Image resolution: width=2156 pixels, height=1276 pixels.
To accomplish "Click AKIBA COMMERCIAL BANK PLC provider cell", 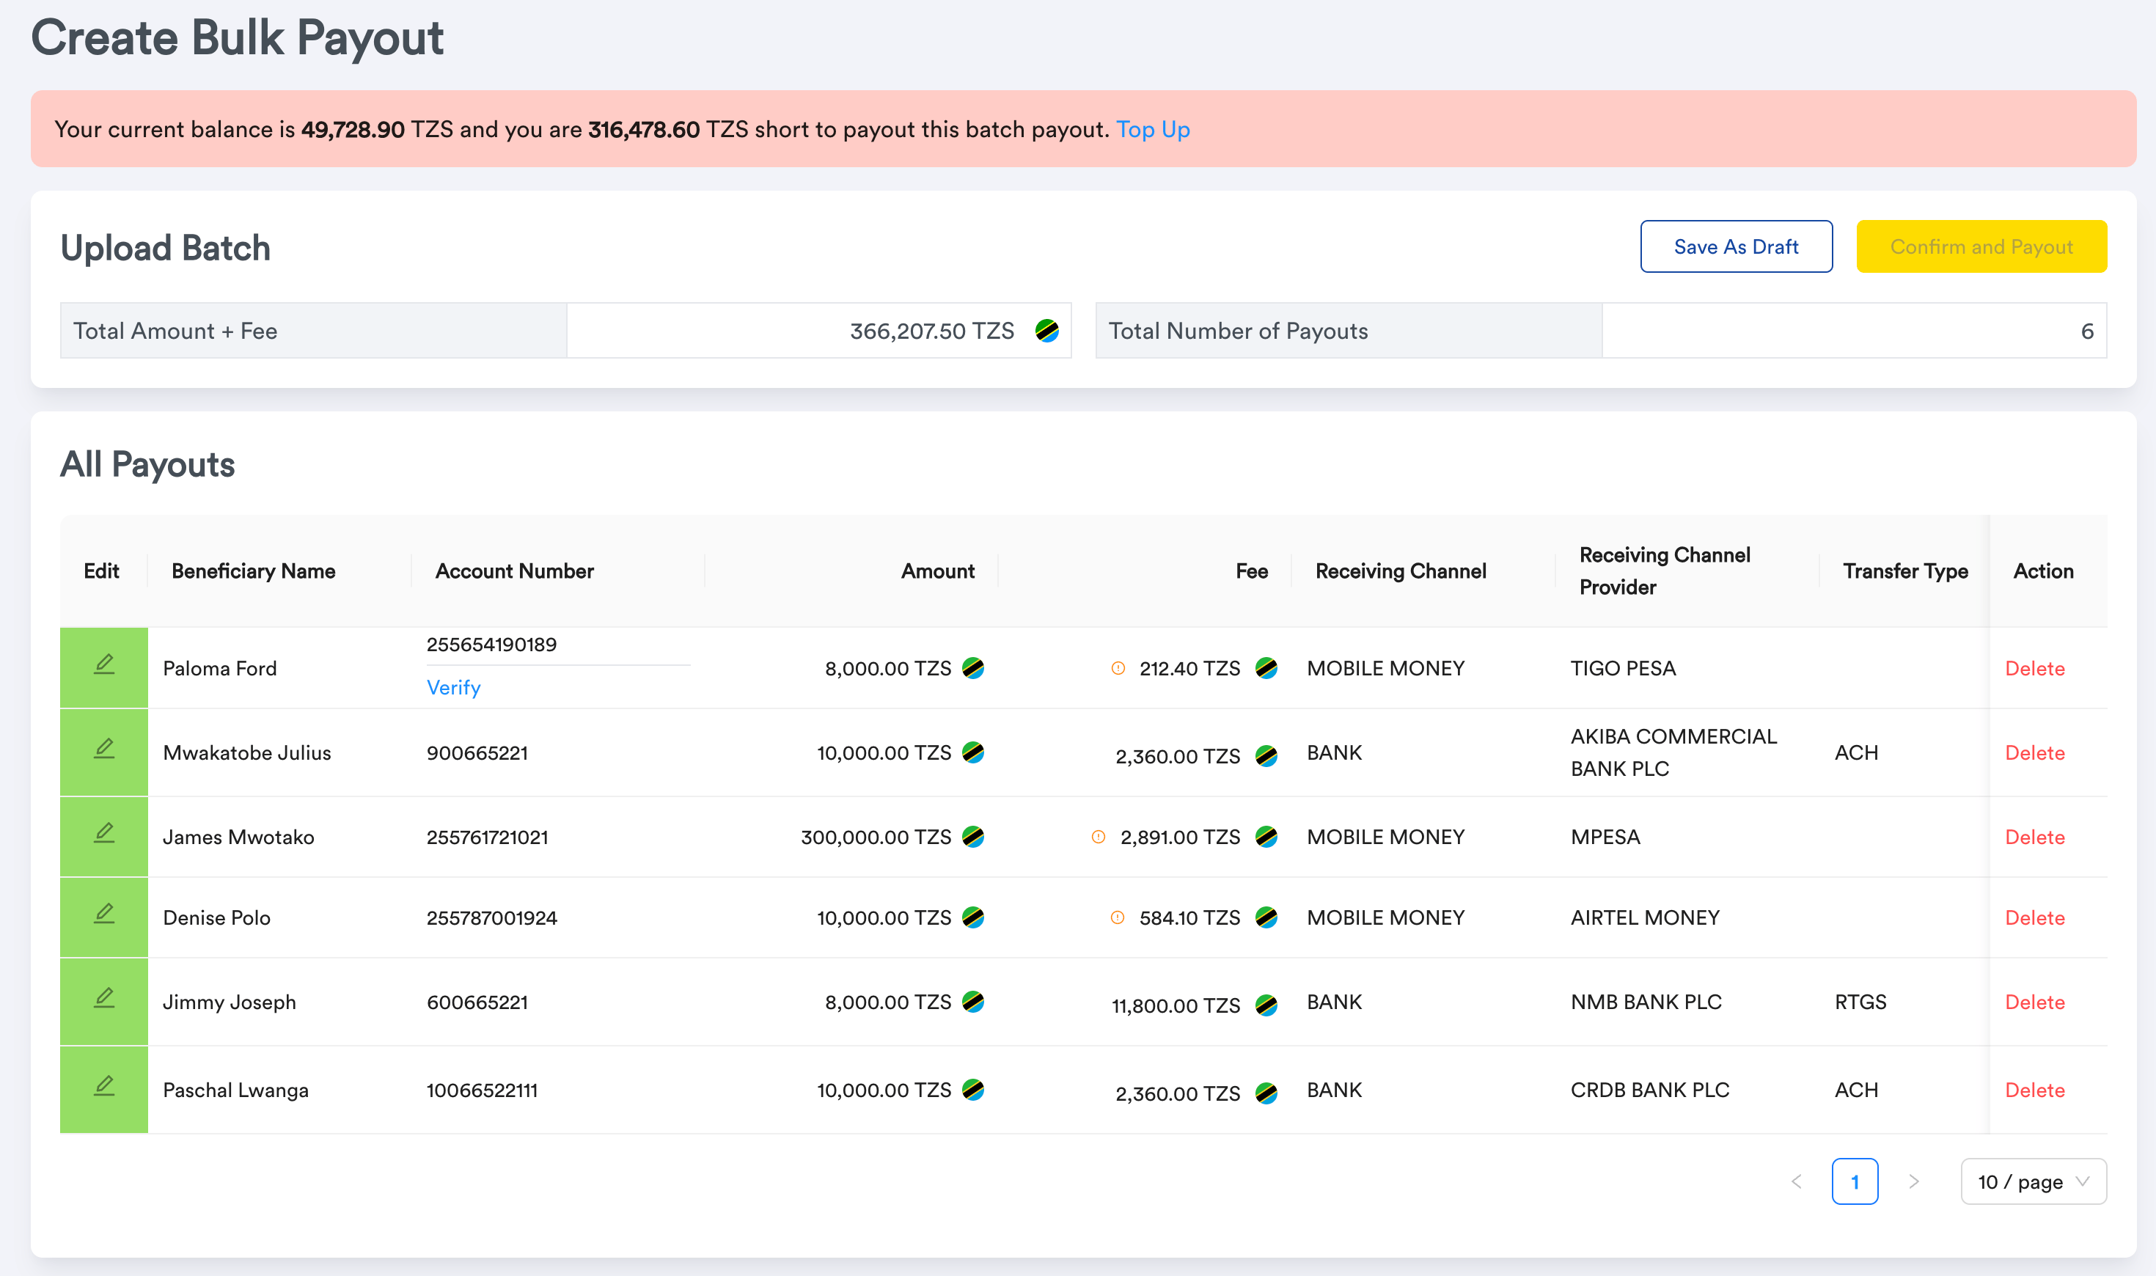I will pyautogui.click(x=1673, y=752).
